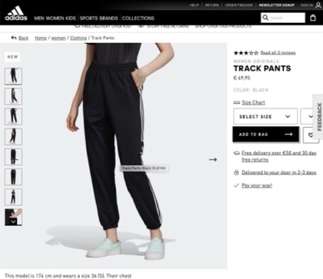323x279 pixels.
Task: Click the star rating icons
Action: [246, 53]
